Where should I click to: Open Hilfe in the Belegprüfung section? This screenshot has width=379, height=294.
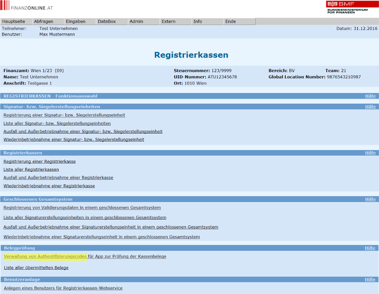[x=370, y=248]
